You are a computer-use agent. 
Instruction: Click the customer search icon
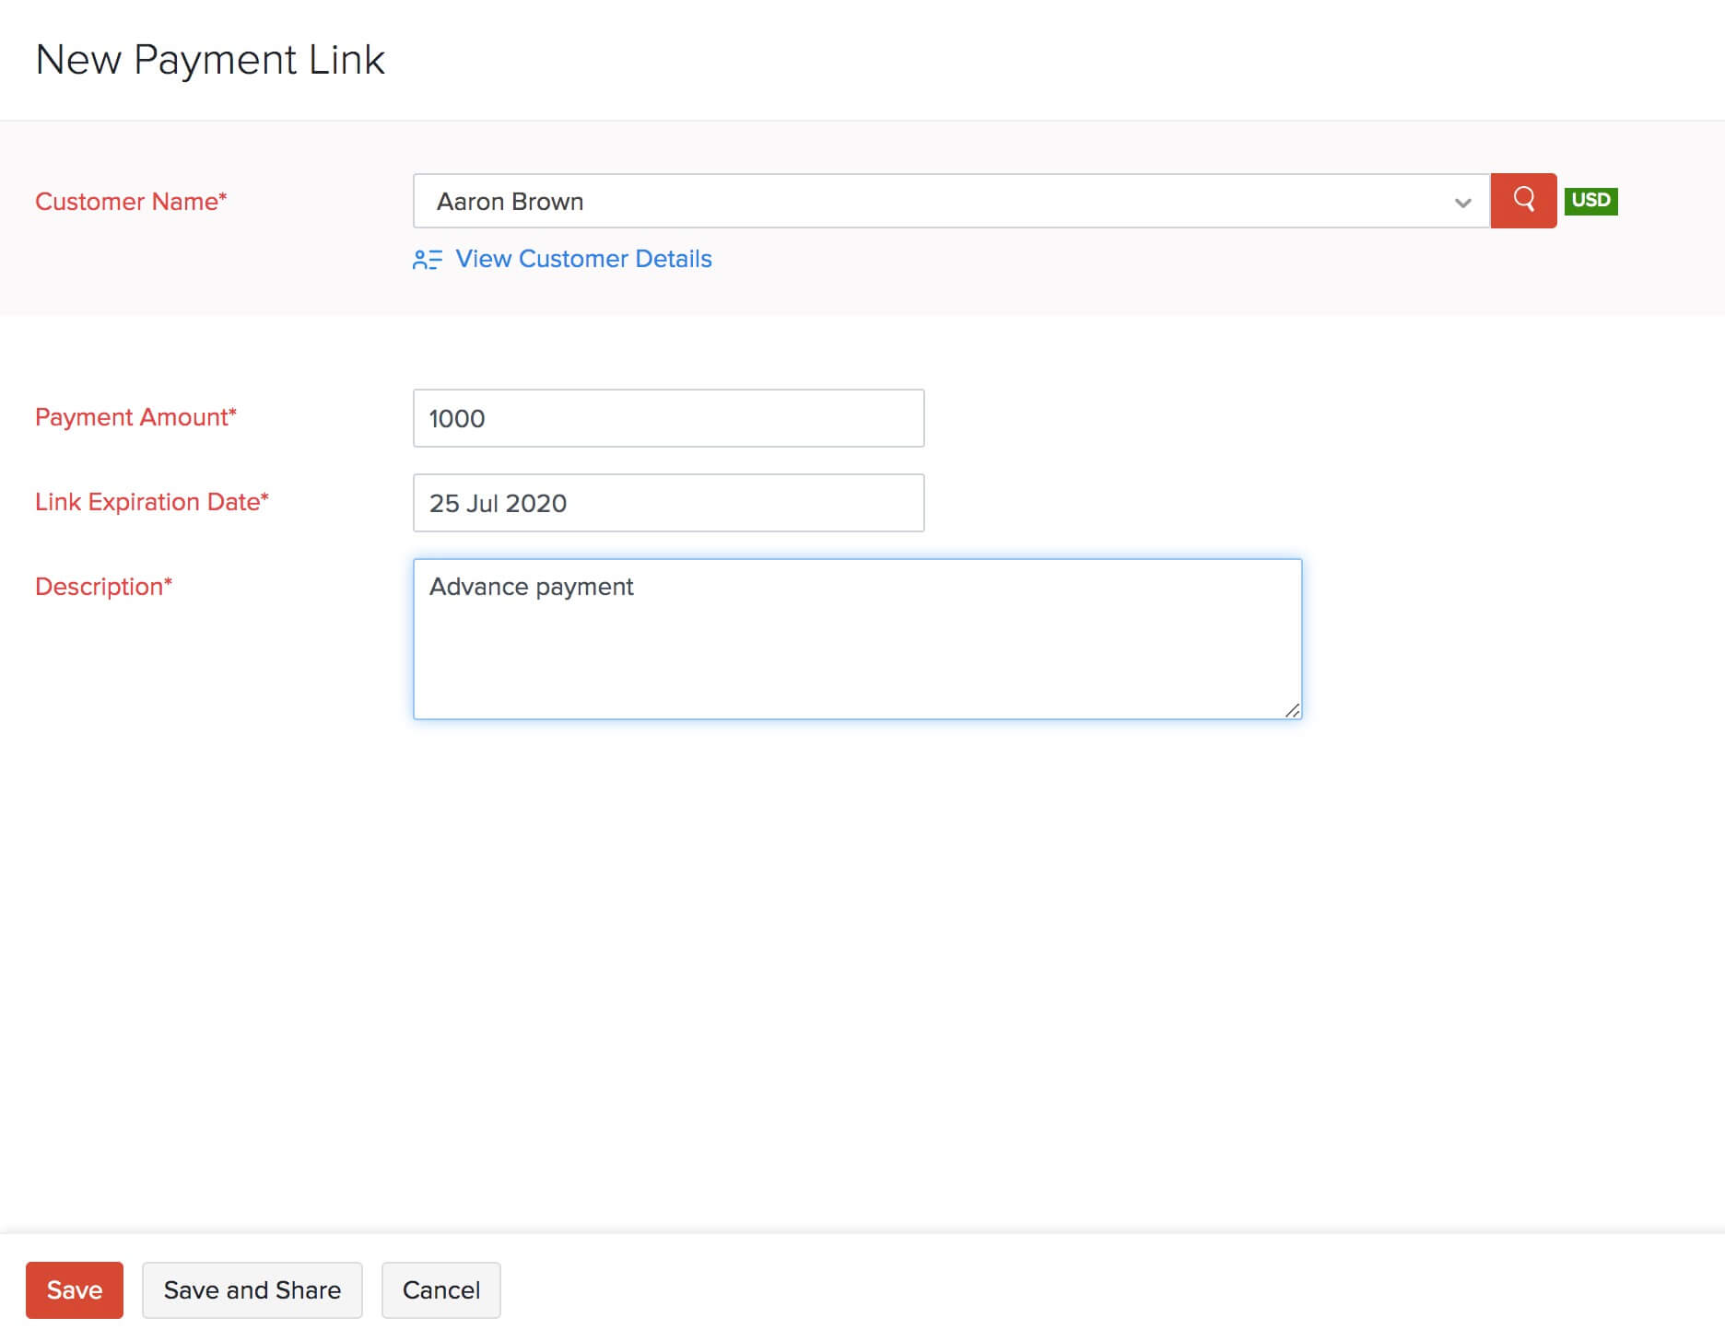[x=1522, y=201]
